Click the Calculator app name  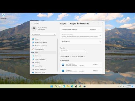click(69, 70)
